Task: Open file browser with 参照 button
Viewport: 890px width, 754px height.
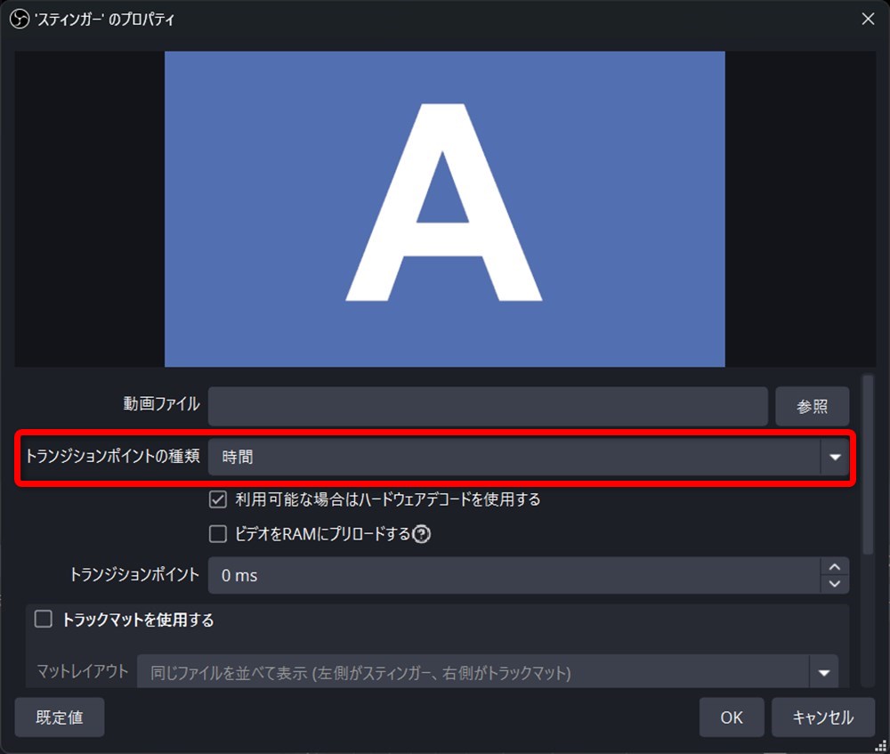Action: [812, 406]
